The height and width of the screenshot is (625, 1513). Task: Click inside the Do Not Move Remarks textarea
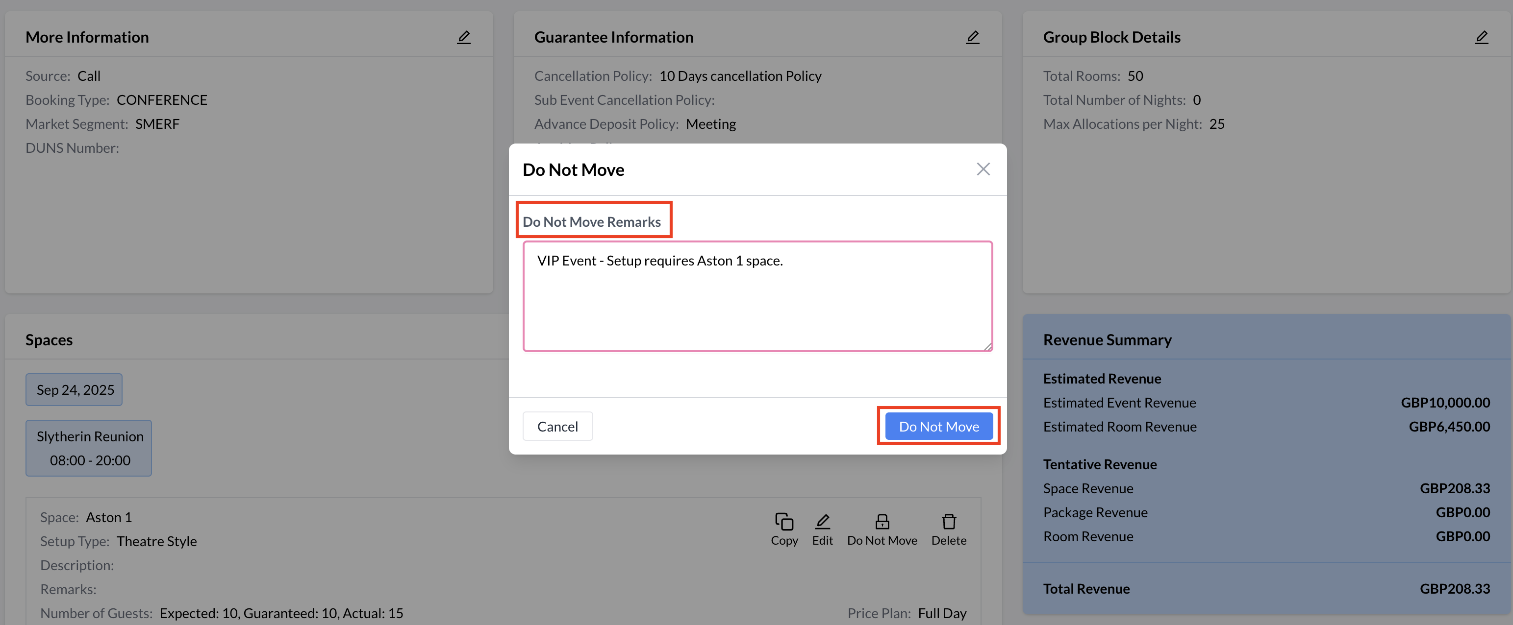[757, 296]
